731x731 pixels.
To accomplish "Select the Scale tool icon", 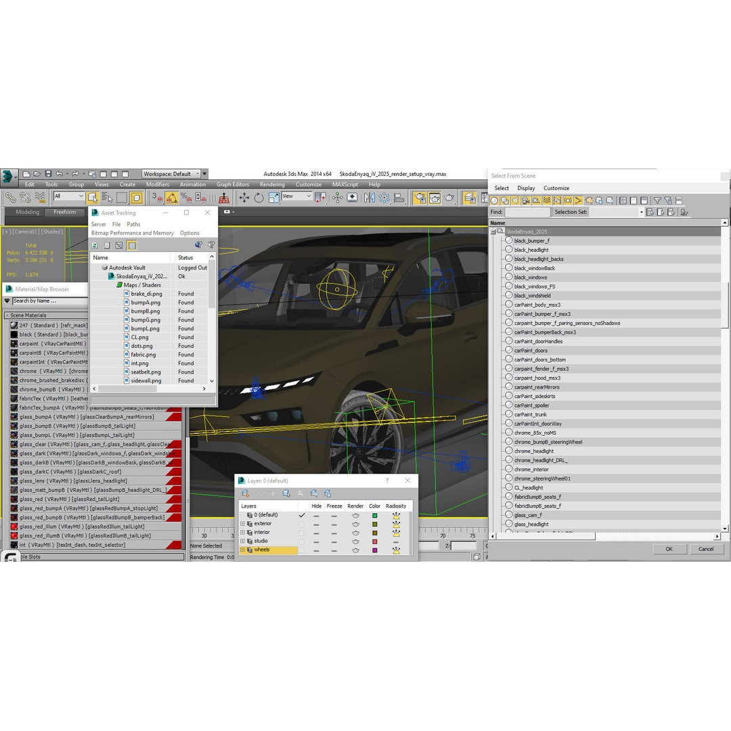I will point(273,198).
